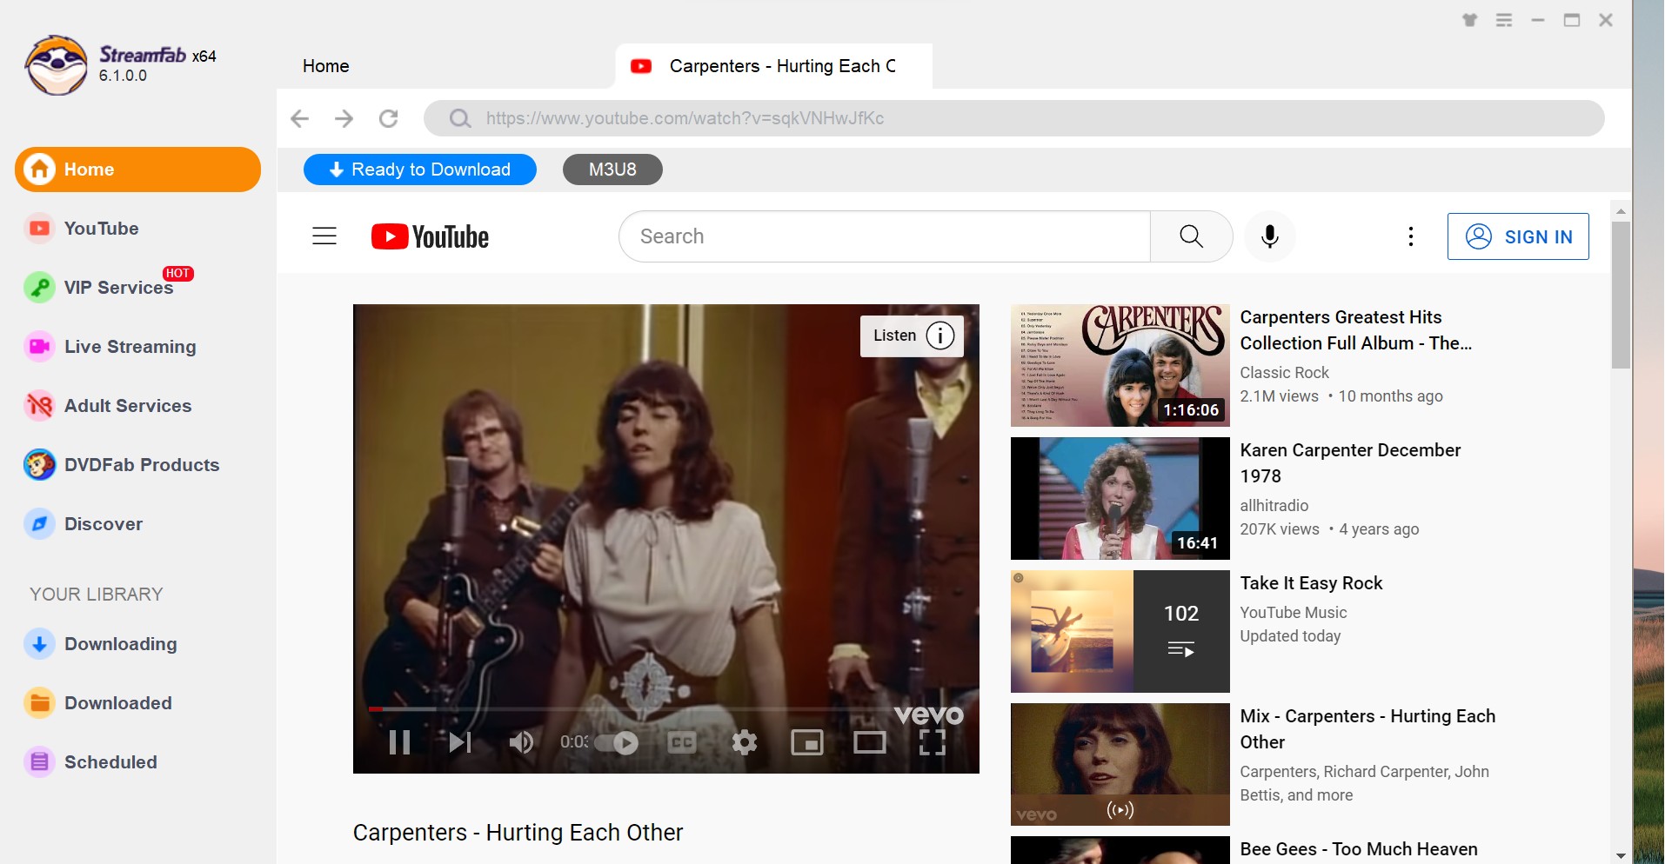Click the page vertical scrollbar thumb
The width and height of the screenshot is (1665, 864).
[x=1621, y=296]
